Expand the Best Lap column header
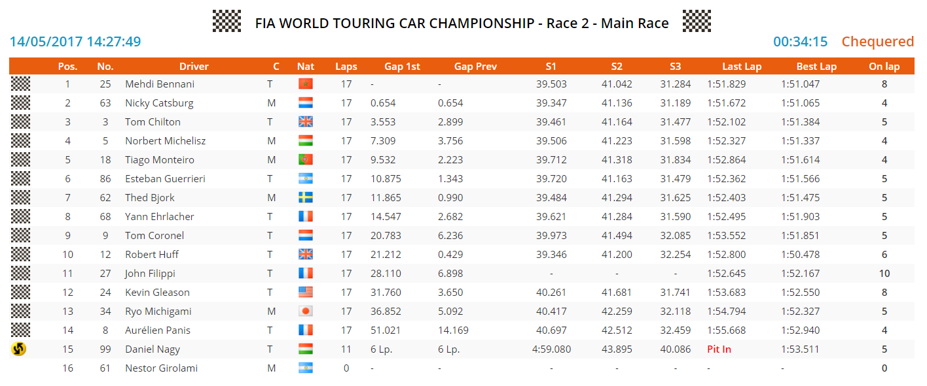The width and height of the screenshot is (927, 386). [816, 66]
